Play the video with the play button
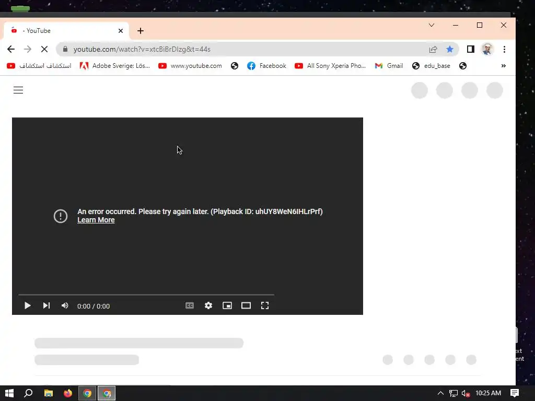The image size is (535, 401). (x=28, y=305)
